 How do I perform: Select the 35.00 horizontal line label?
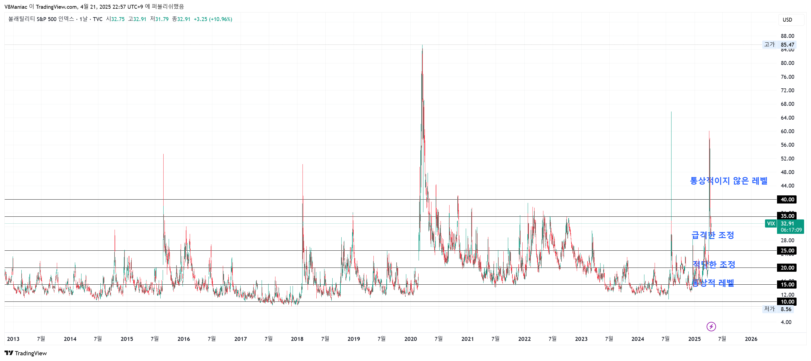point(787,216)
